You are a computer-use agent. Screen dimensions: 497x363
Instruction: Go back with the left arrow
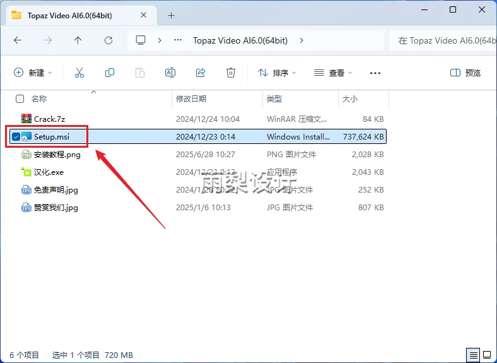18,40
